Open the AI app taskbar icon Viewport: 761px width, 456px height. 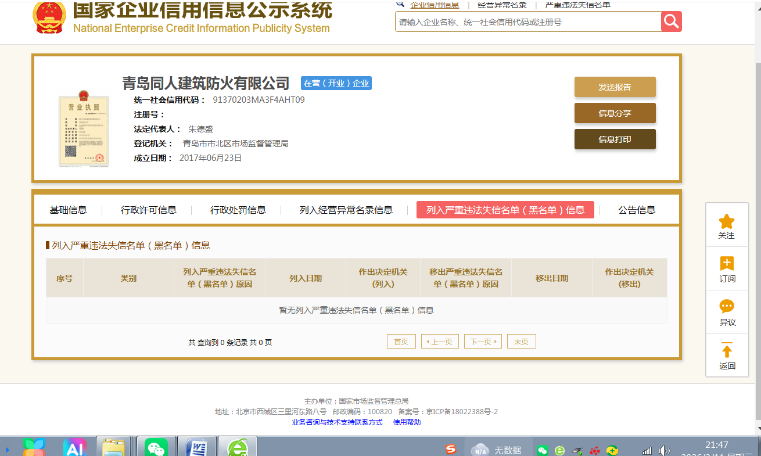click(74, 447)
